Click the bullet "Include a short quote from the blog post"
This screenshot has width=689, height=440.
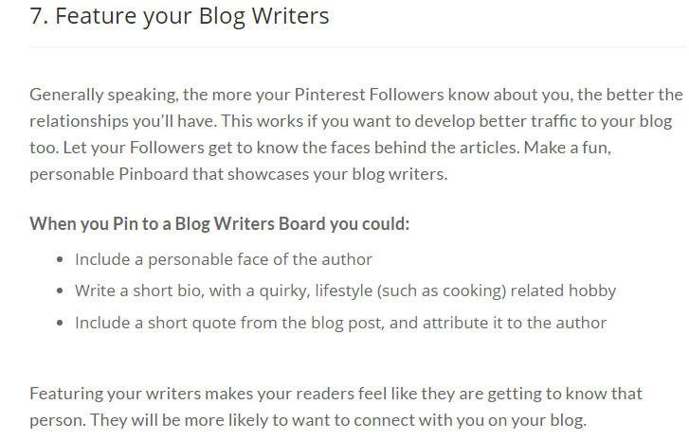(340, 324)
